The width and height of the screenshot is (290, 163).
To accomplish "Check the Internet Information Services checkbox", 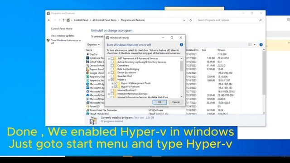I will [112, 94].
